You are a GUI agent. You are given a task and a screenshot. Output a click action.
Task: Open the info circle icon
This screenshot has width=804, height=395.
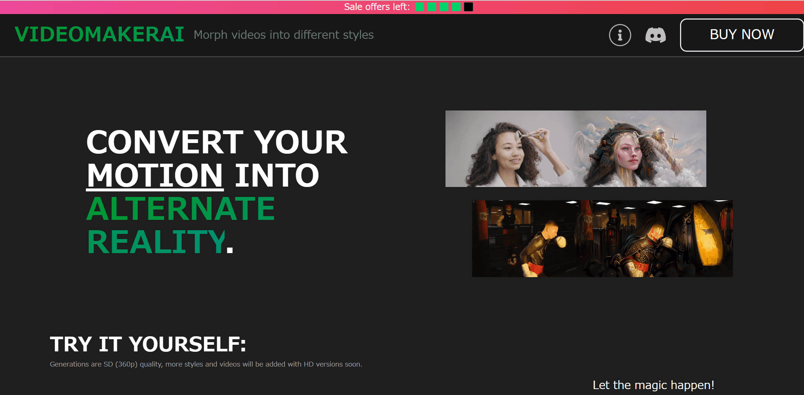point(620,35)
